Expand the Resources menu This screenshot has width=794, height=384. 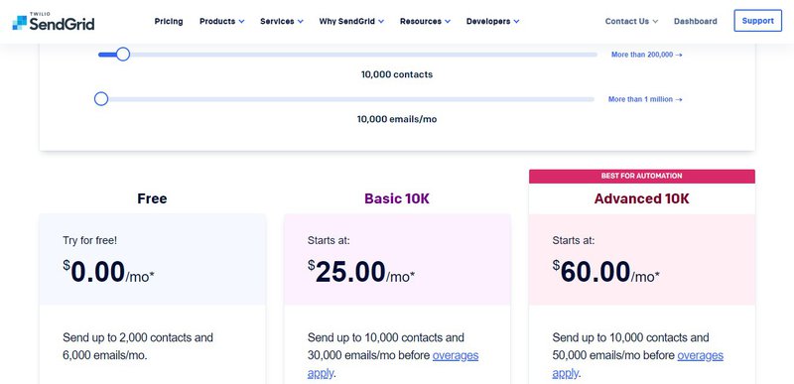click(x=425, y=21)
